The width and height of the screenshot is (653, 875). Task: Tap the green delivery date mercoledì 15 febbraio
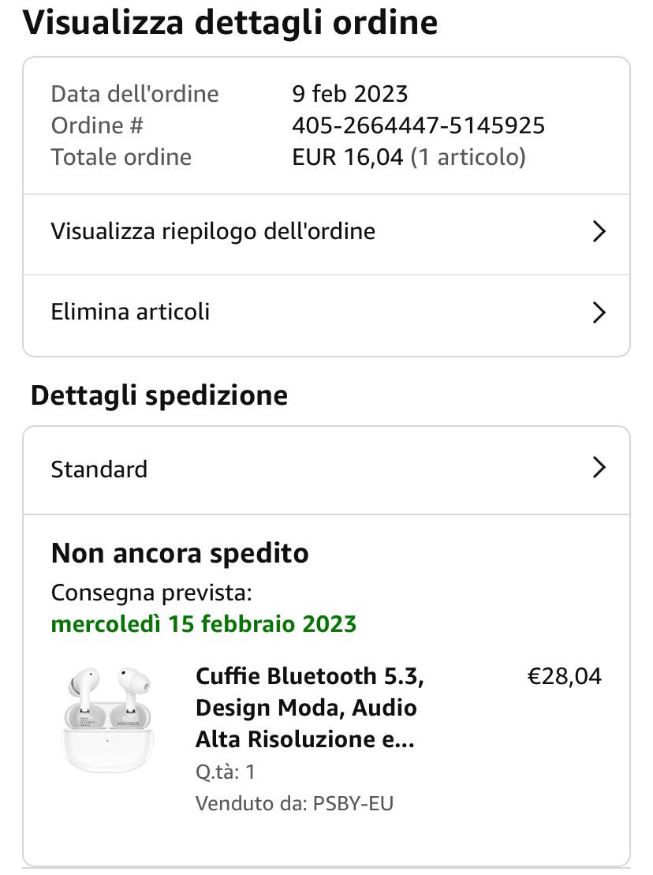pyautogui.click(x=203, y=624)
